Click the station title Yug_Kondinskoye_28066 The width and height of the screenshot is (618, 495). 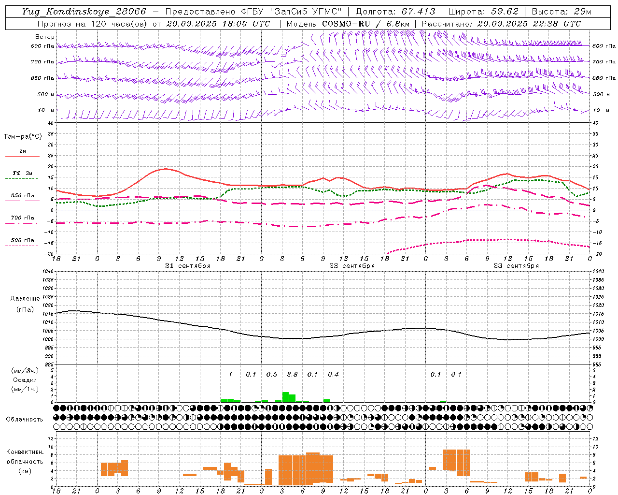point(84,12)
